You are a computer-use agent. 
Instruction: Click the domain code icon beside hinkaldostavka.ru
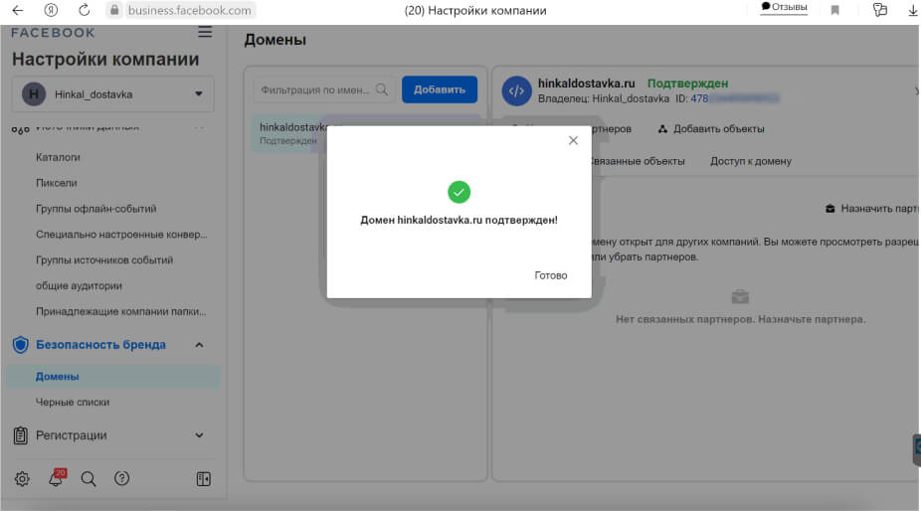click(516, 91)
